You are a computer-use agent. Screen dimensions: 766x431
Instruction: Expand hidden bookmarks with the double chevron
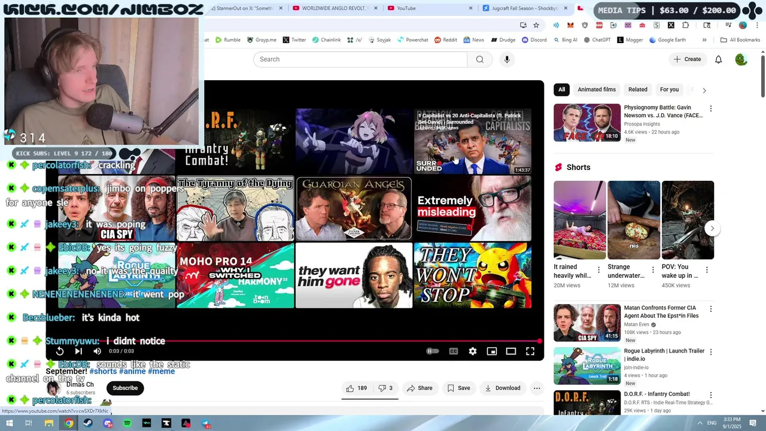[704, 40]
